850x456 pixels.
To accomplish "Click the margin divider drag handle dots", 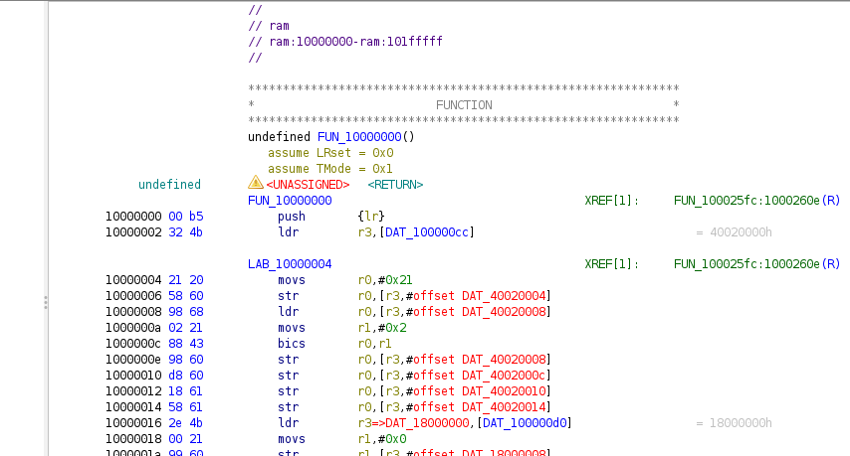I will click(45, 302).
